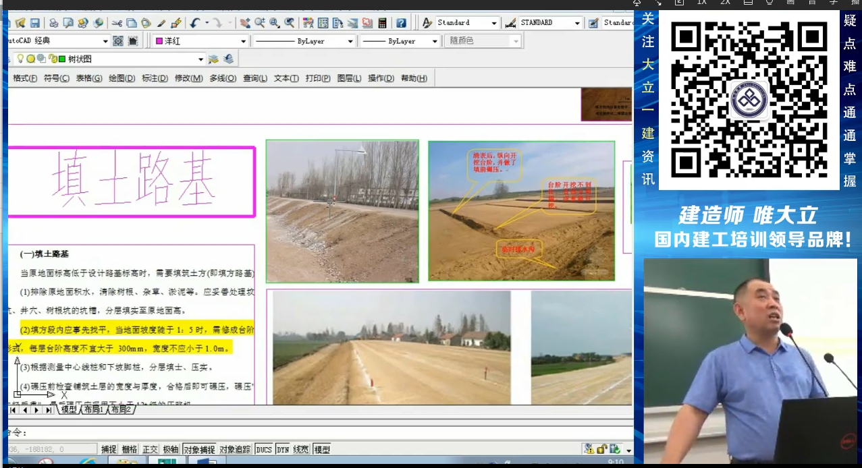Viewport: 862px width, 468px height.
Task: Open the 格式(F) menu
Action: (x=25, y=78)
